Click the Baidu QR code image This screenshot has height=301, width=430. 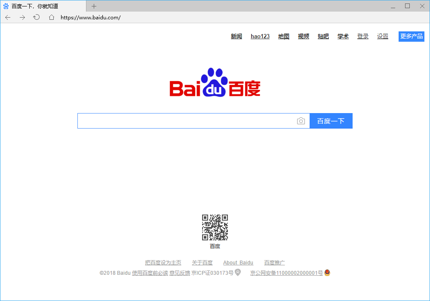215,227
